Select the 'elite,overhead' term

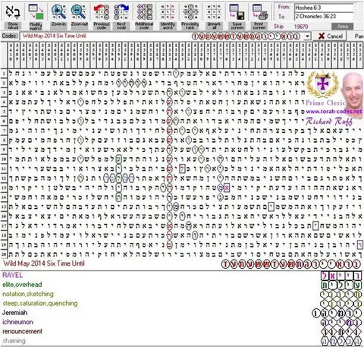pos(22,285)
